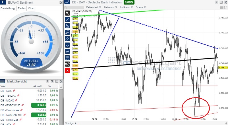Click the pencil icon beside DB - MDAX
This screenshot has width=228, height=125.
point(16,100)
